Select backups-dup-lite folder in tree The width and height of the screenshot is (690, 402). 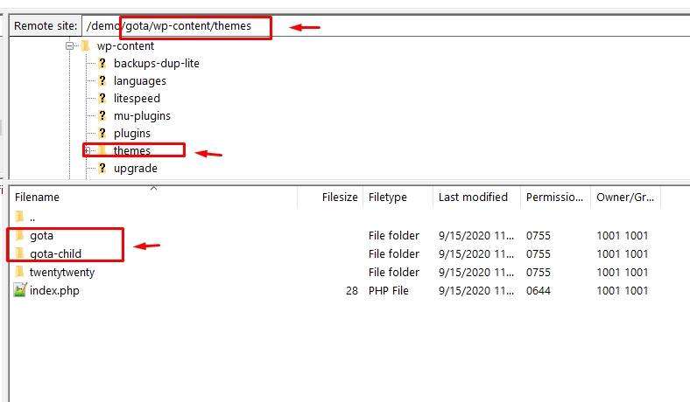pos(156,63)
